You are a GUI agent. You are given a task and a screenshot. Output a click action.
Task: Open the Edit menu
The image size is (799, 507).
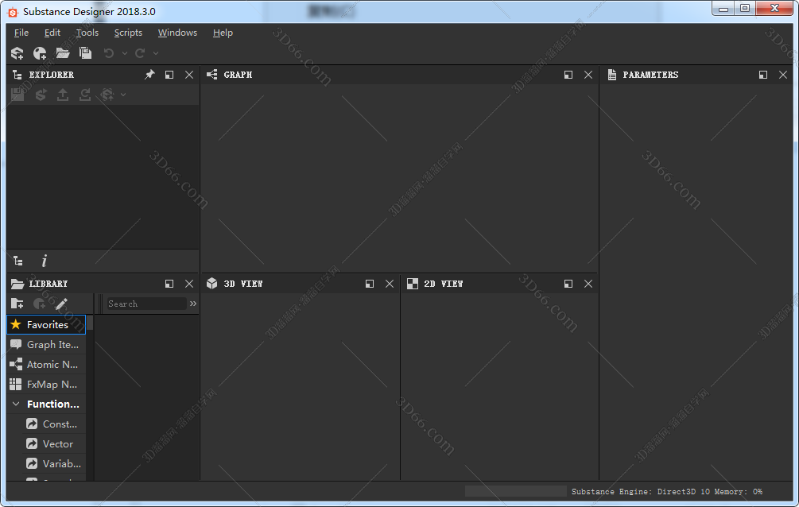point(52,33)
